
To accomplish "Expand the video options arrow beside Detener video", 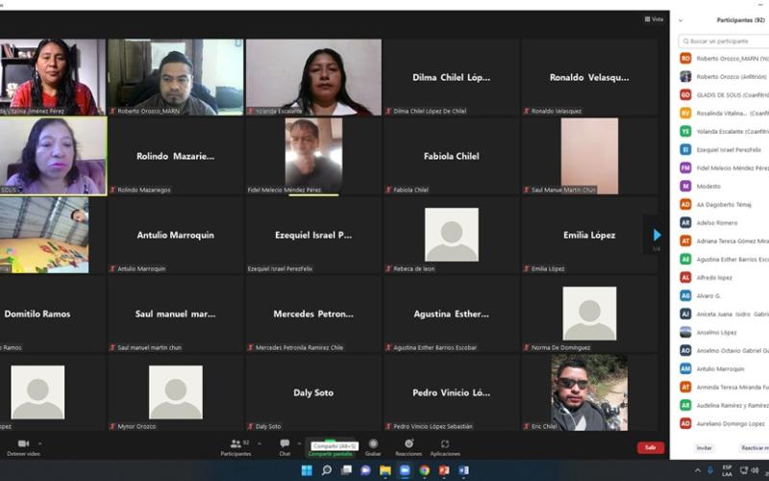I will click(x=40, y=443).
